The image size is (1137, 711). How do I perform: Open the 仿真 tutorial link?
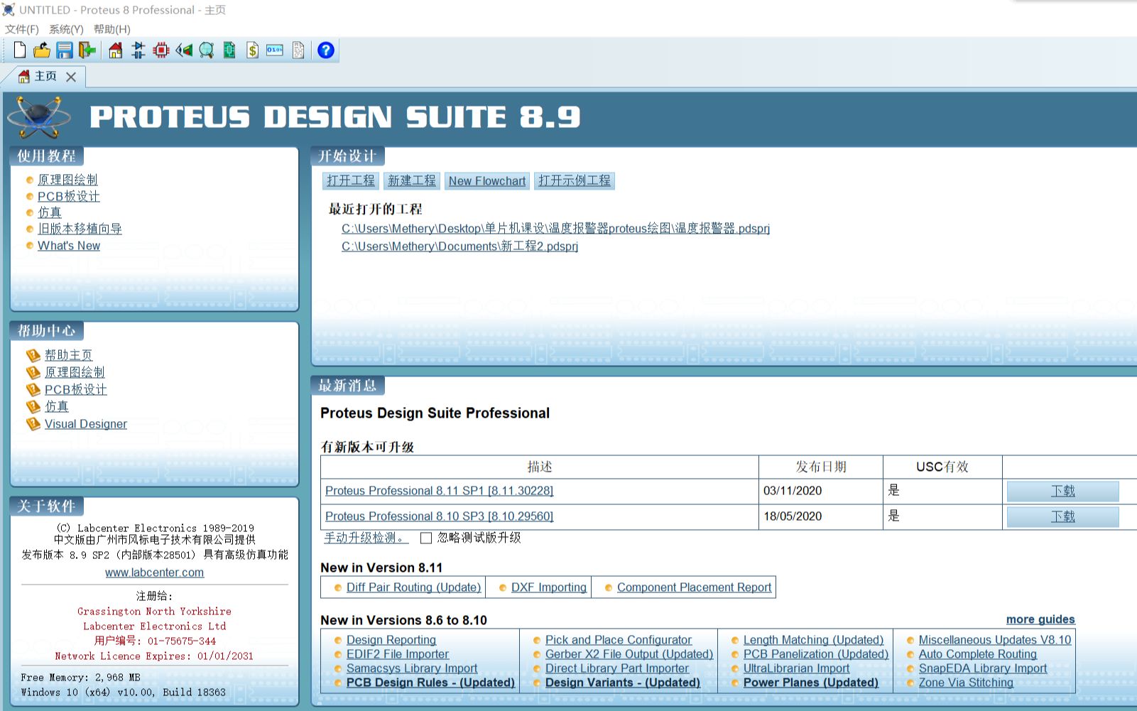click(50, 212)
